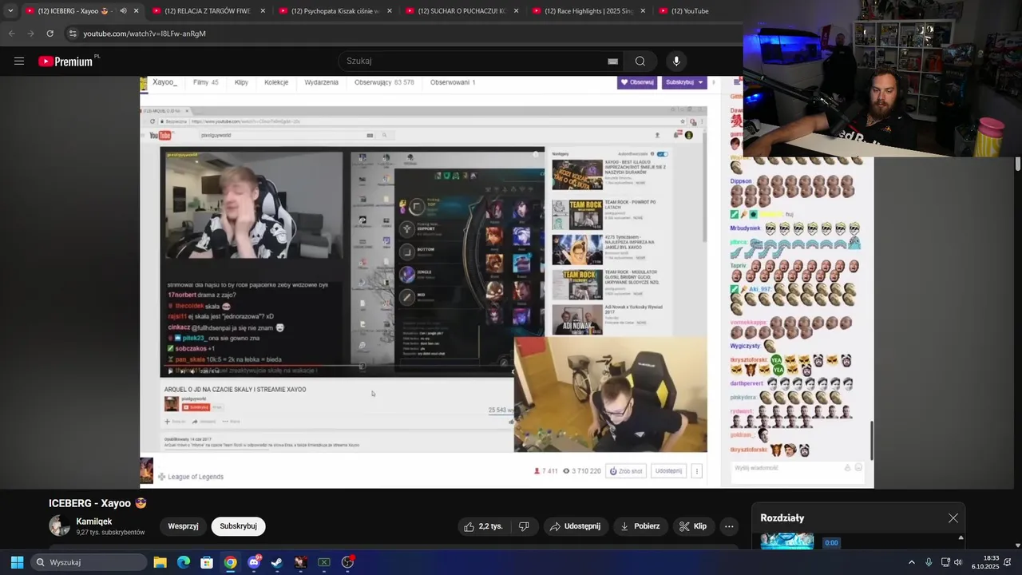Screen dimensions: 1022x575
Task: View site information icon in address bar
Action: coord(73,34)
